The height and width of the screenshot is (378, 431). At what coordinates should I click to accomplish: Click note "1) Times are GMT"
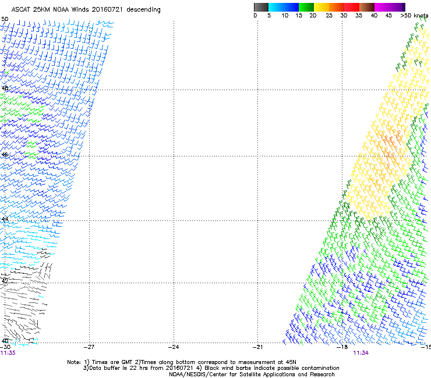(x=109, y=362)
